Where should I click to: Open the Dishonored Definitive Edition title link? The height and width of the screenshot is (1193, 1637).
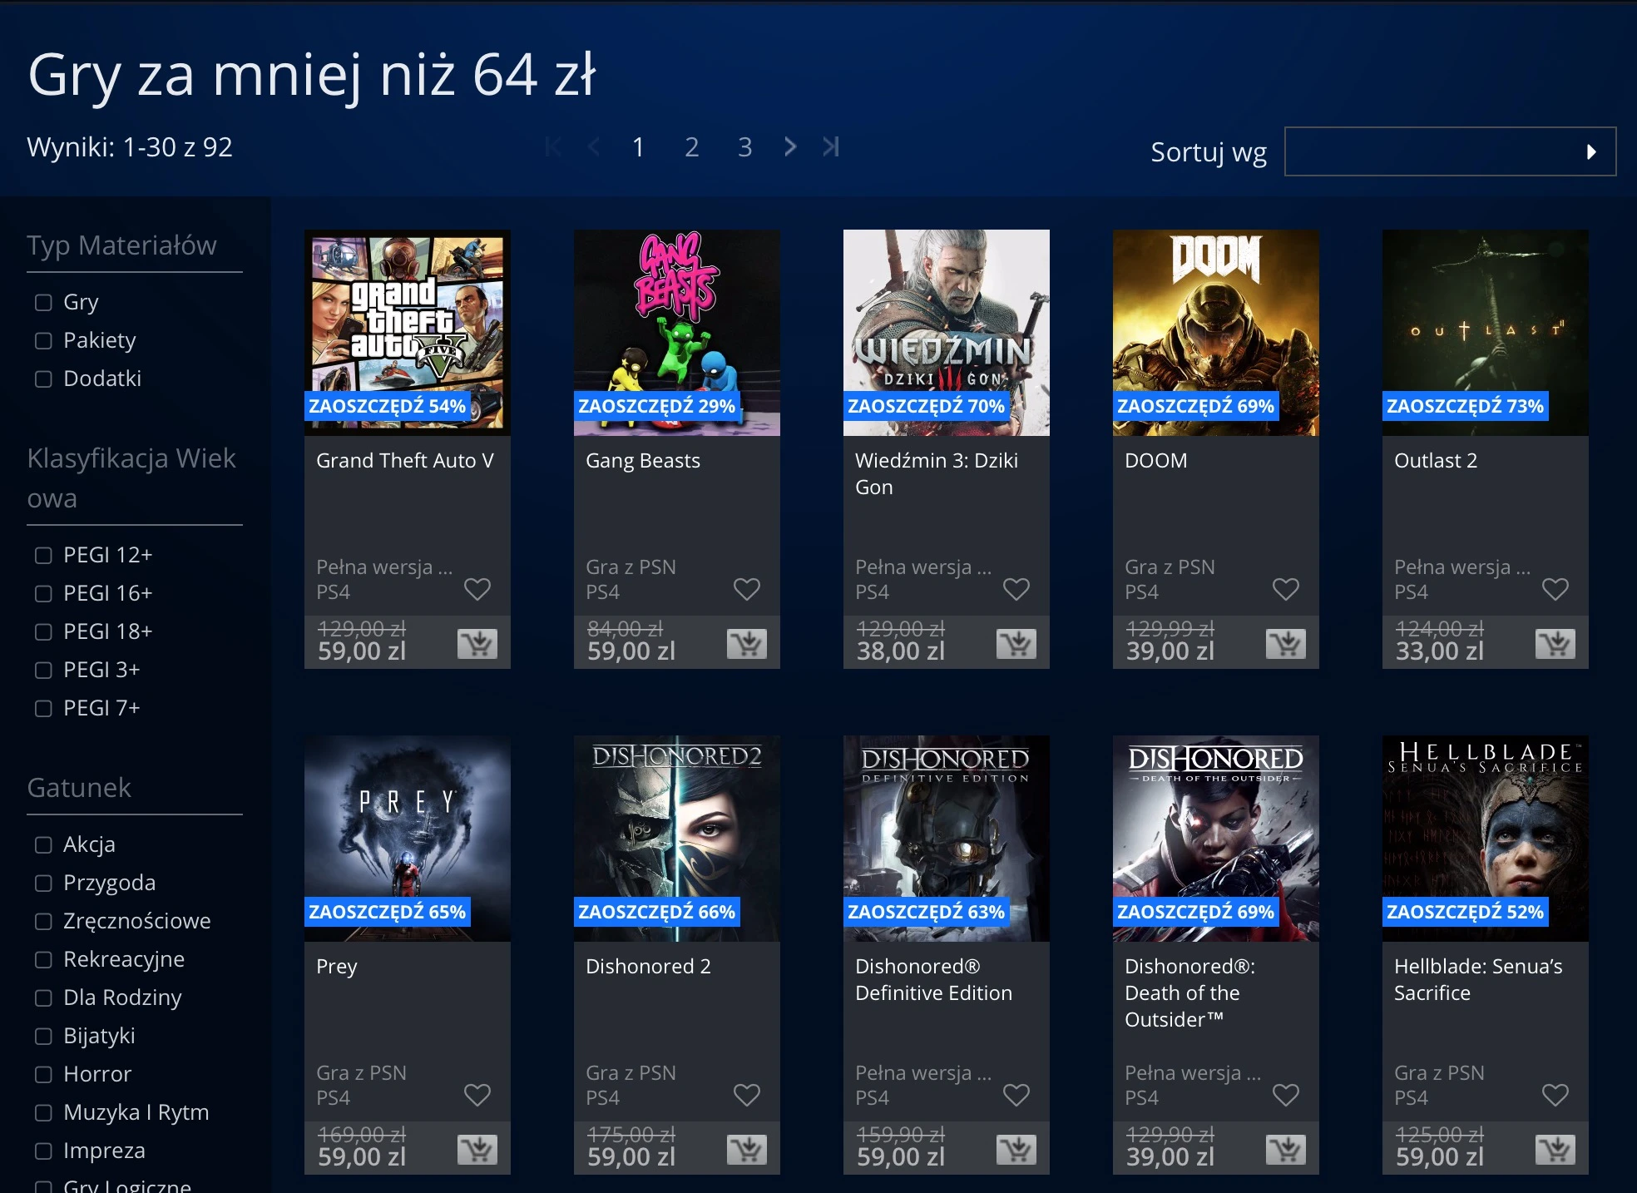(933, 979)
